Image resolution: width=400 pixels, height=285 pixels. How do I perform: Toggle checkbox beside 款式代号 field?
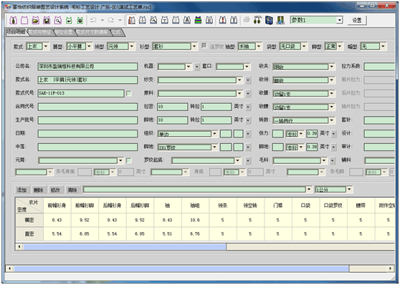coord(129,93)
